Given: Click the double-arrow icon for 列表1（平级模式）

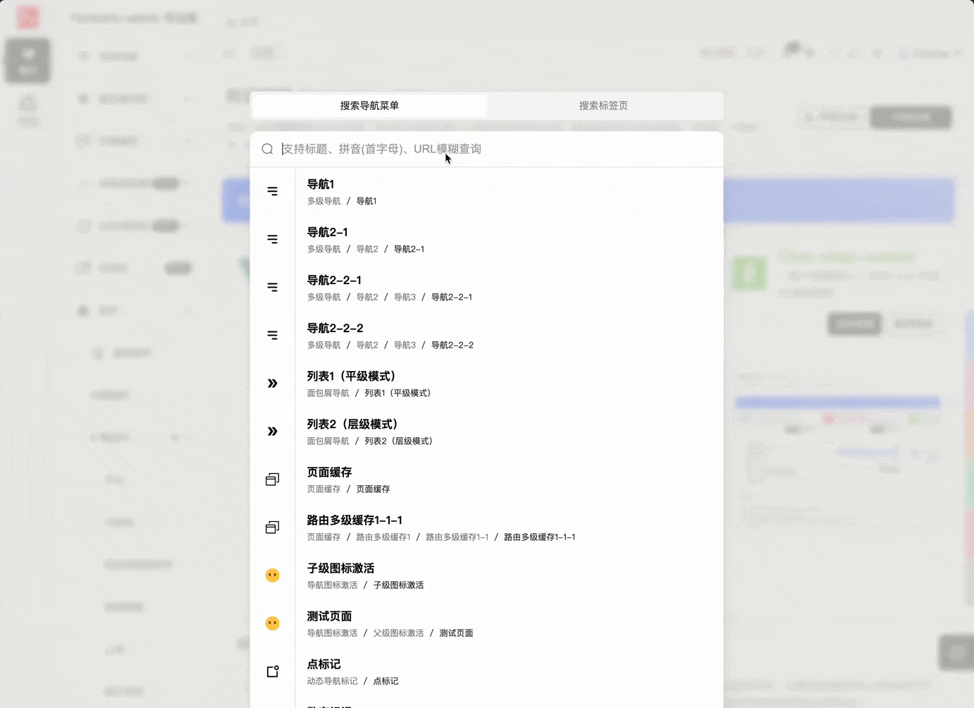Looking at the screenshot, I should pos(273,383).
